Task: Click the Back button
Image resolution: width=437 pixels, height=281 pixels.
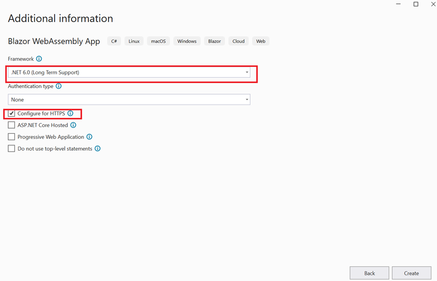Action: tap(369, 273)
